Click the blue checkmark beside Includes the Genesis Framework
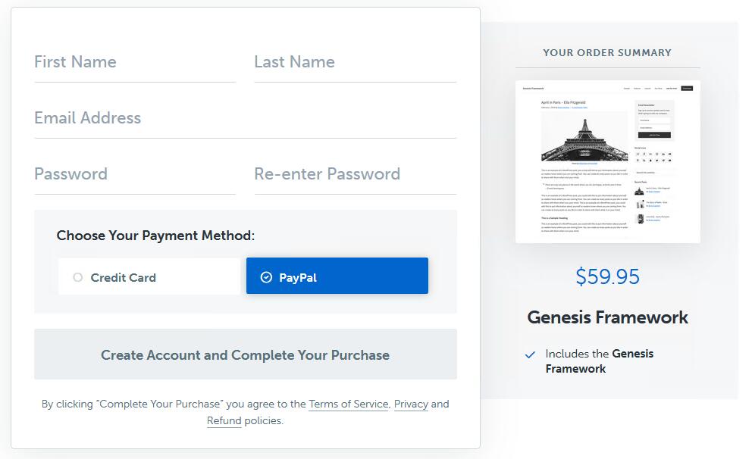The width and height of the screenshot is (752, 459). point(530,354)
